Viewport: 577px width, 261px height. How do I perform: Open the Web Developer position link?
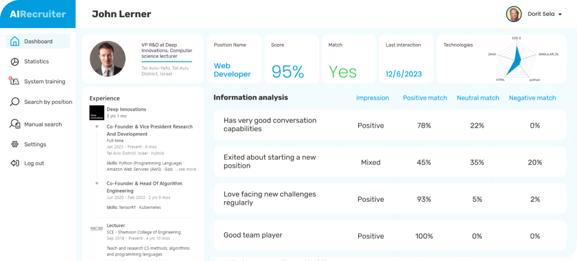tap(232, 70)
